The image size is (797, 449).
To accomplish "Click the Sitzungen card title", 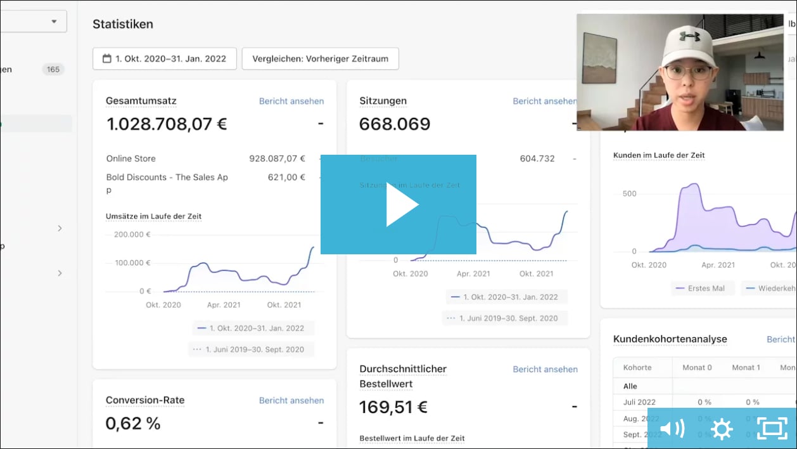I will (x=383, y=101).
